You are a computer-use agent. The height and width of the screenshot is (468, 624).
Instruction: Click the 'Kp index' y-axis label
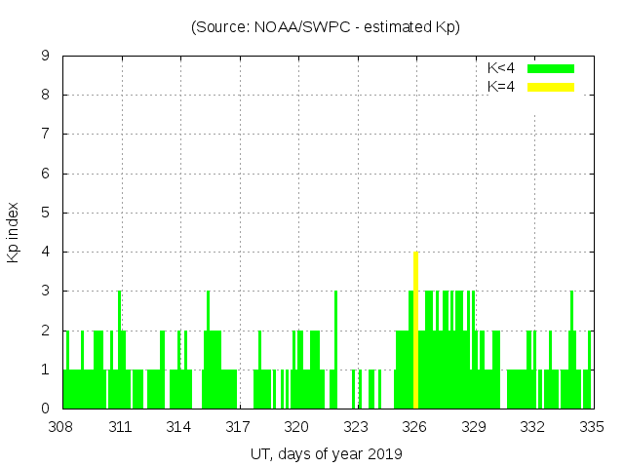point(14,232)
